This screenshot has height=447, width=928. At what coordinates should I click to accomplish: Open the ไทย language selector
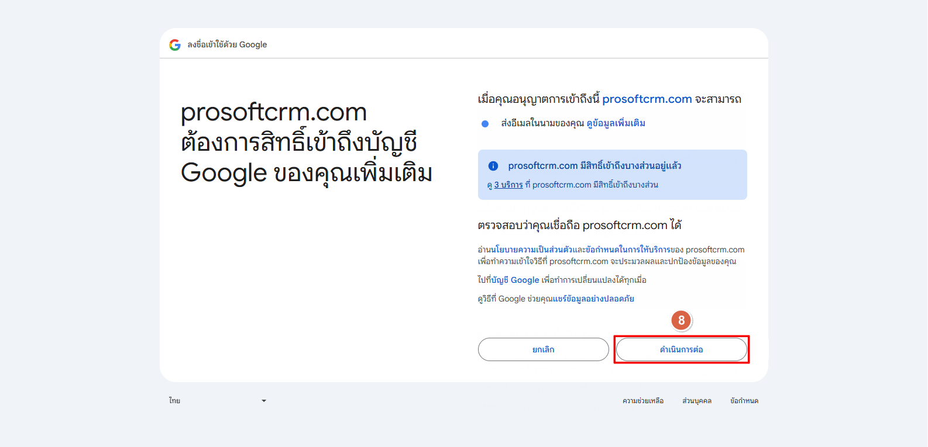216,401
